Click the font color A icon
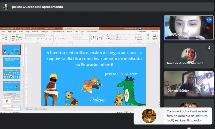 tap(50, 39)
